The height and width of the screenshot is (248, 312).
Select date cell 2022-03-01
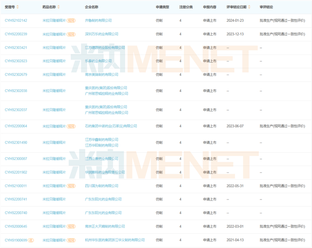point(235,226)
